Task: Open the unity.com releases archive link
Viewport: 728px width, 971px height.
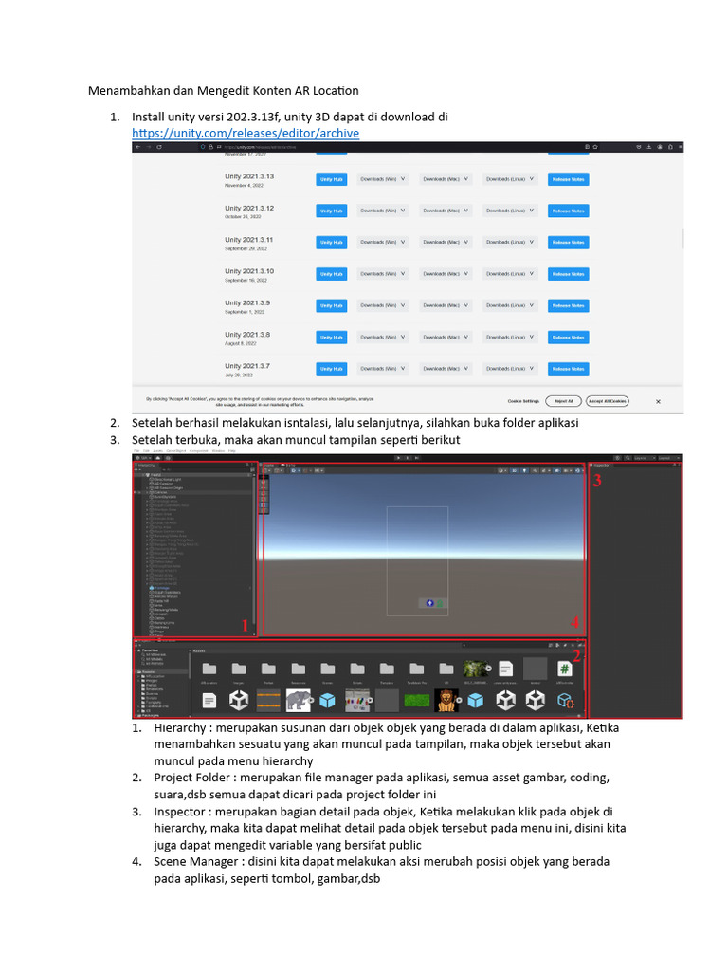Action: coord(245,134)
